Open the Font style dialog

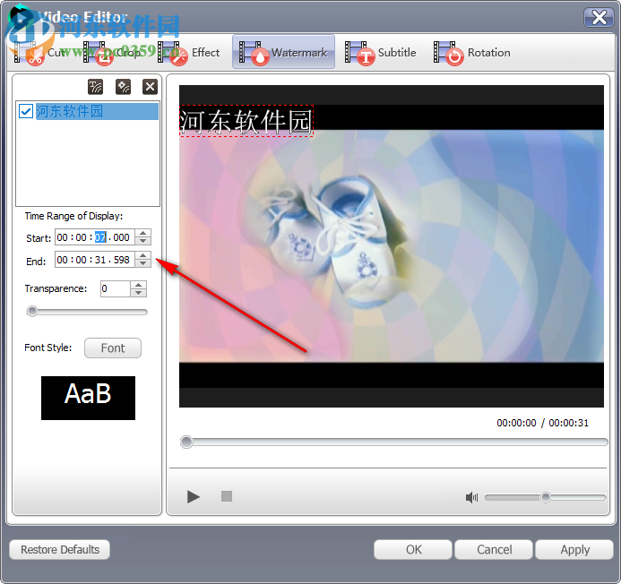[x=113, y=348]
